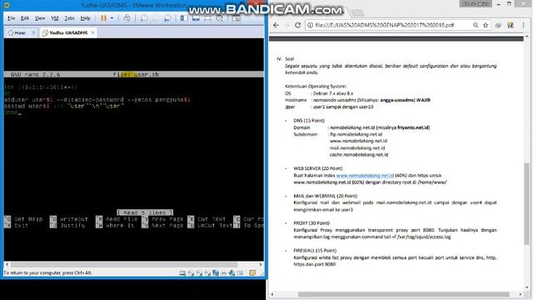Reload the PDF page in Chrome
This screenshot has width=533, height=300.
tap(297, 25)
